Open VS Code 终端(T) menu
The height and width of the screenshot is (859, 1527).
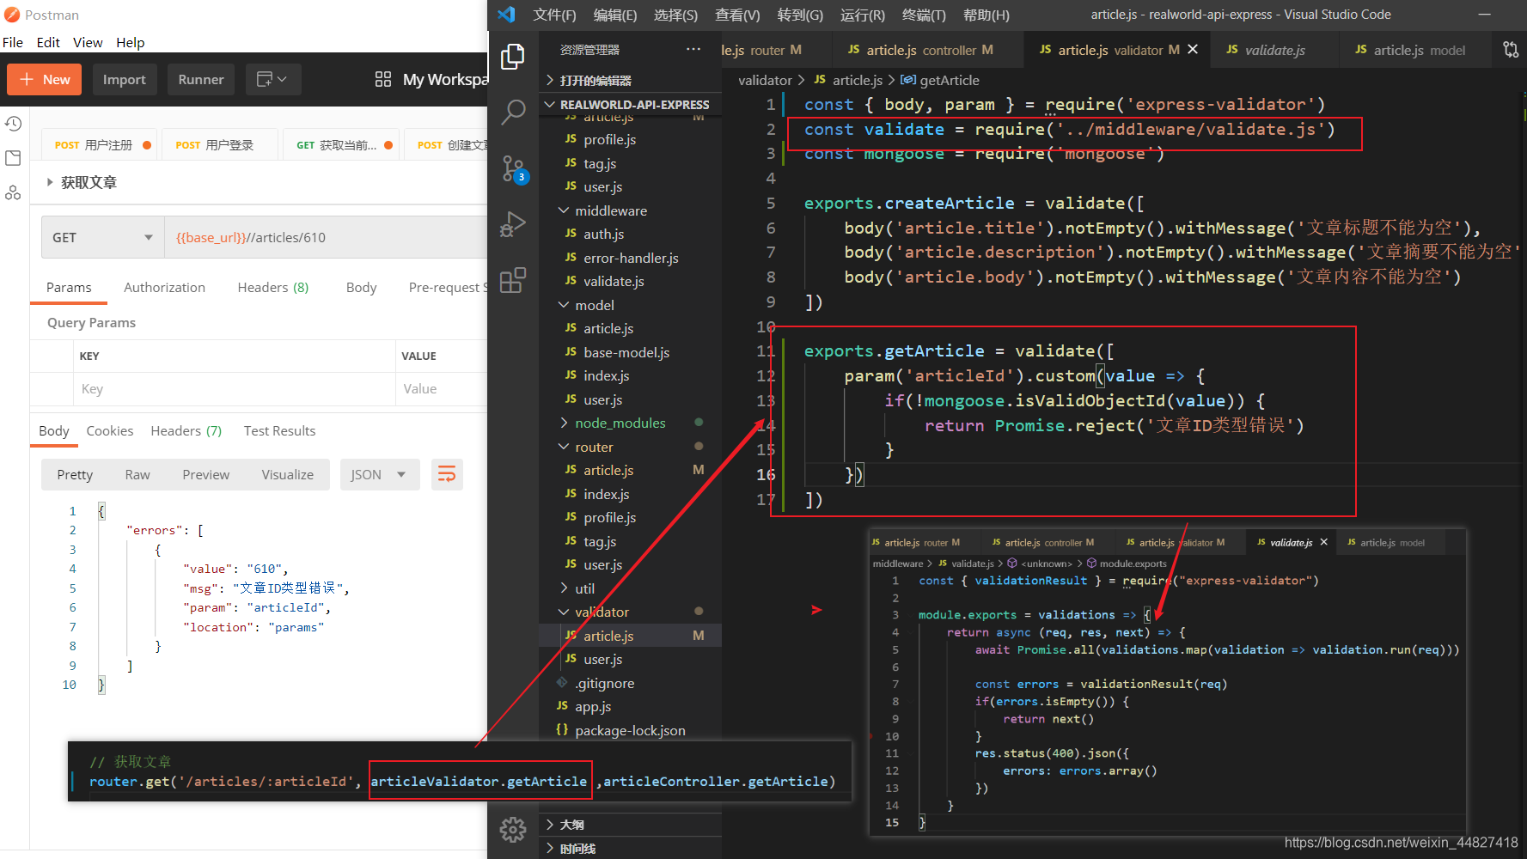[x=924, y=15]
